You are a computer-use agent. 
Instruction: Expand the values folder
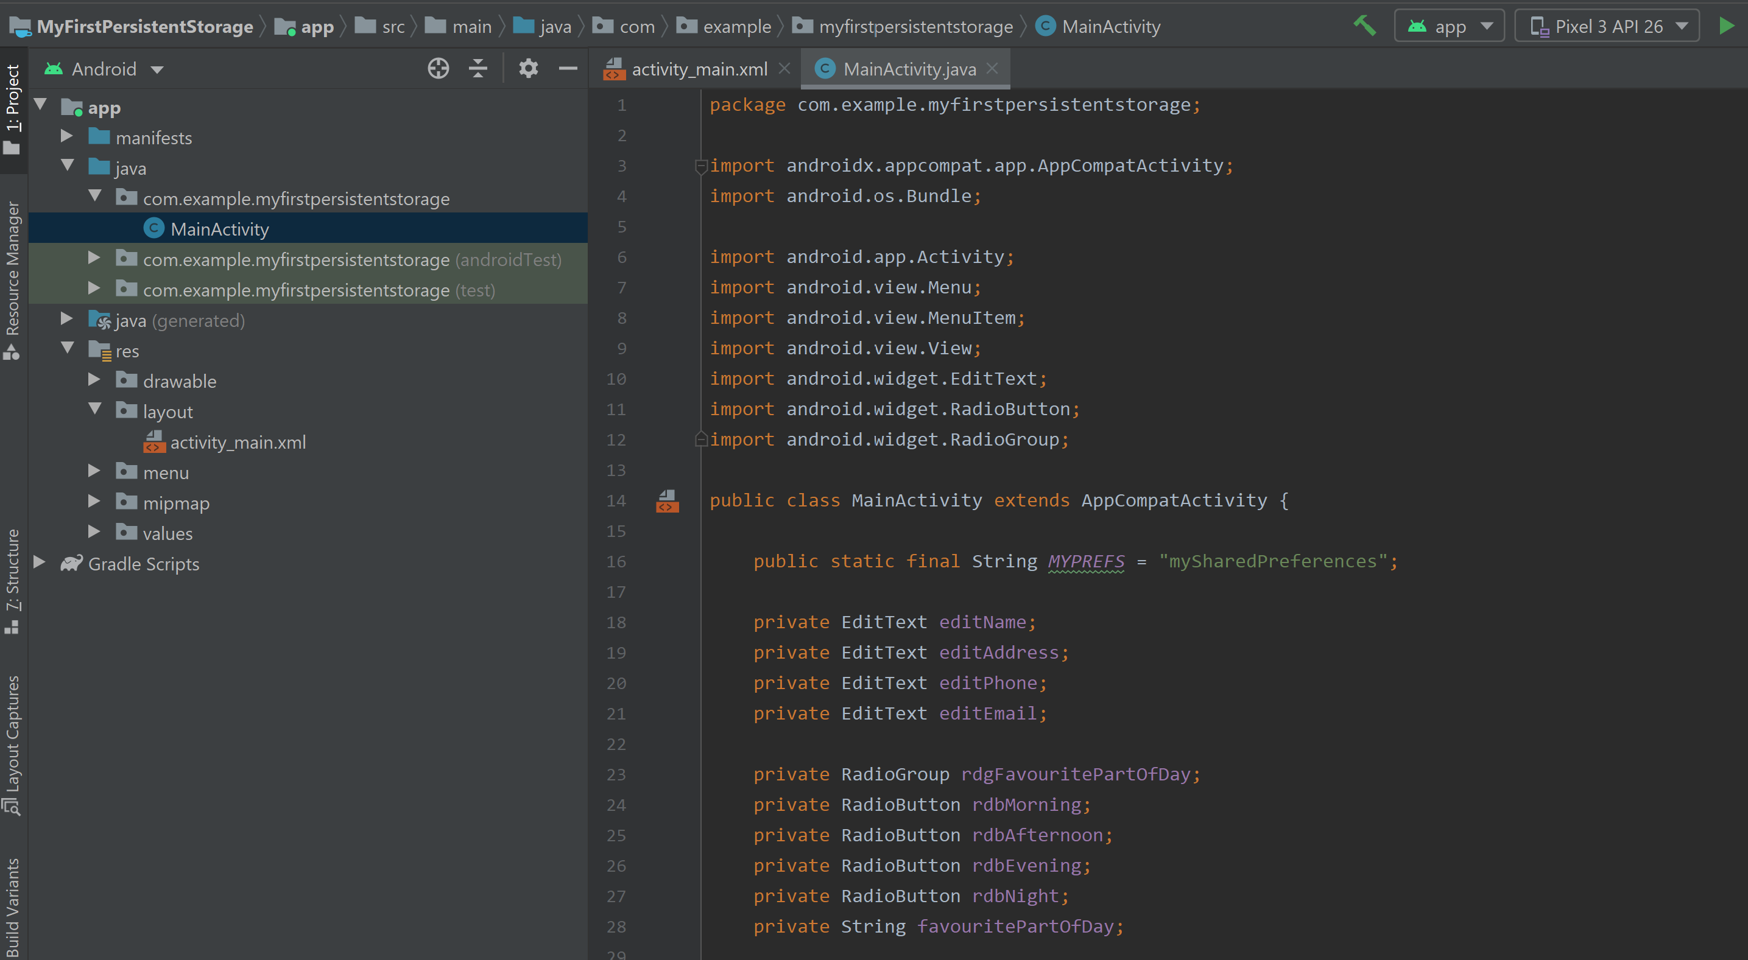(x=94, y=531)
